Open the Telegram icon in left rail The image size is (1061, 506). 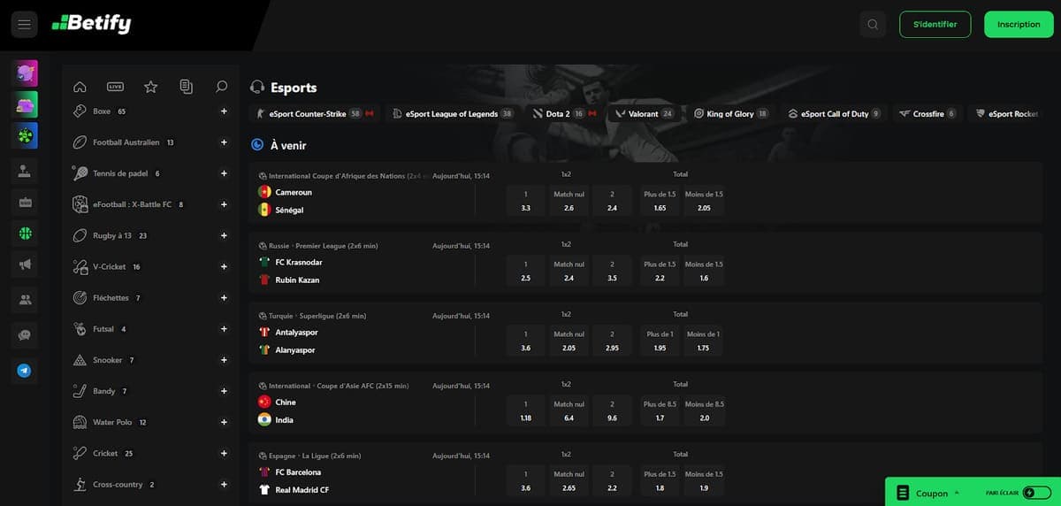point(24,371)
